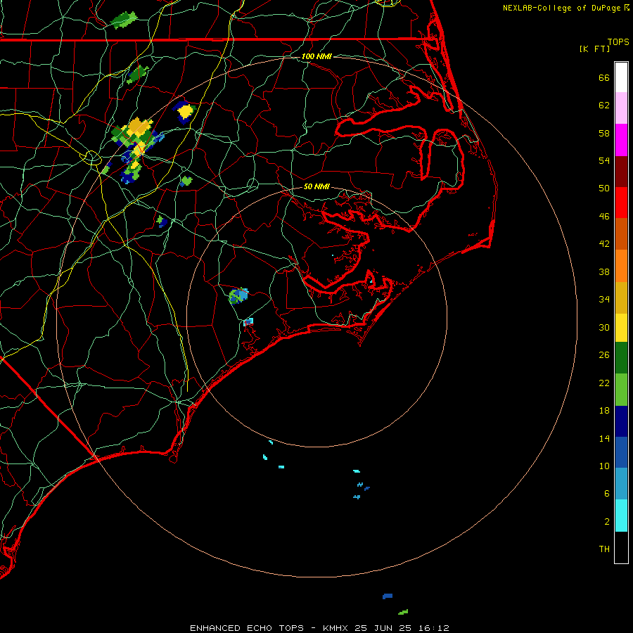The image size is (633, 633).
Task: Click the magenta legend swatch
Action: click(x=621, y=140)
